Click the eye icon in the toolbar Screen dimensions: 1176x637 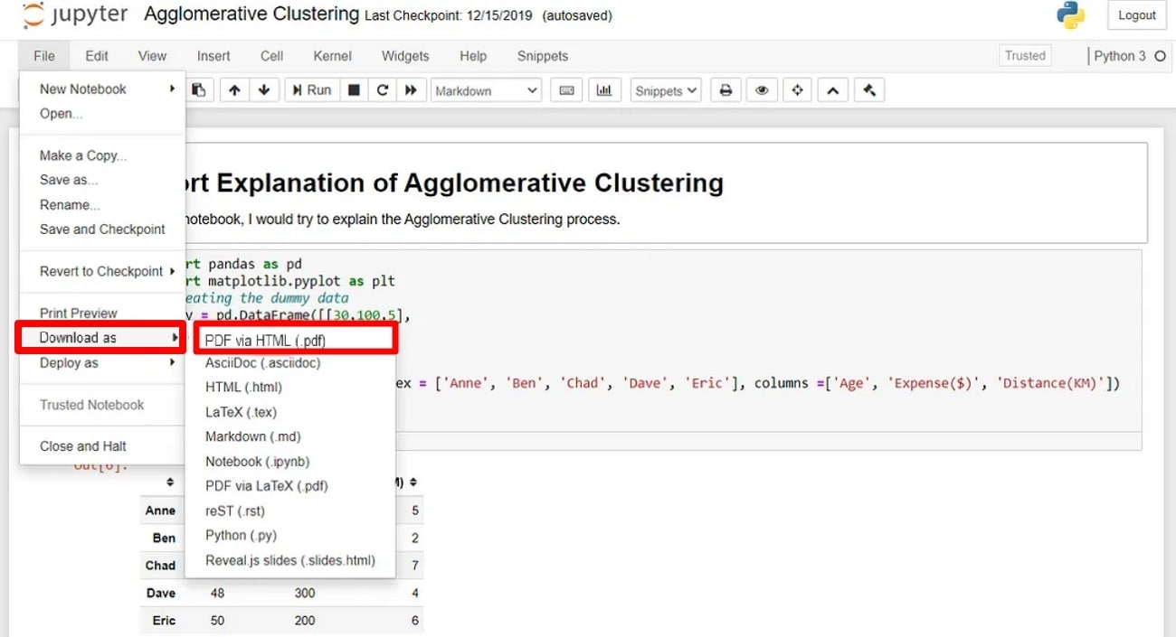pyautogui.click(x=762, y=90)
